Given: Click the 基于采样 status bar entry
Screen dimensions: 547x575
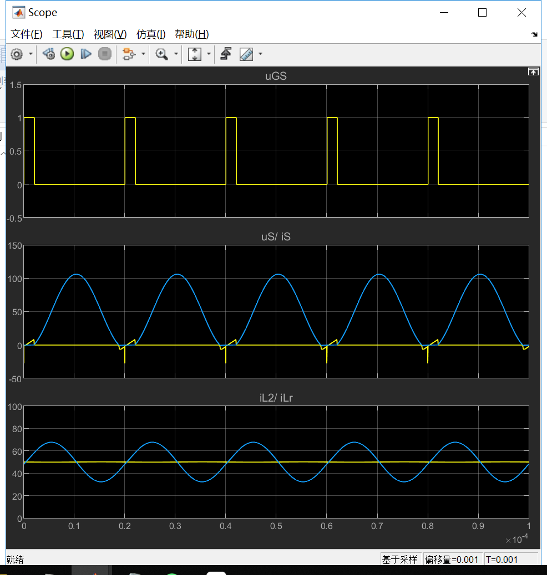Looking at the screenshot, I should (399, 559).
